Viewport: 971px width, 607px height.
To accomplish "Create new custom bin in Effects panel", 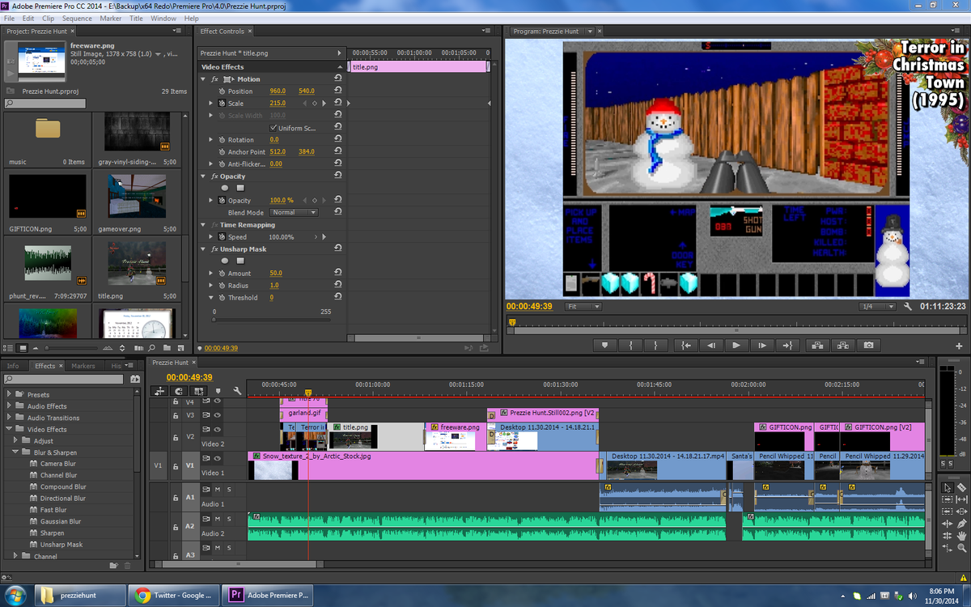I will coord(114,565).
